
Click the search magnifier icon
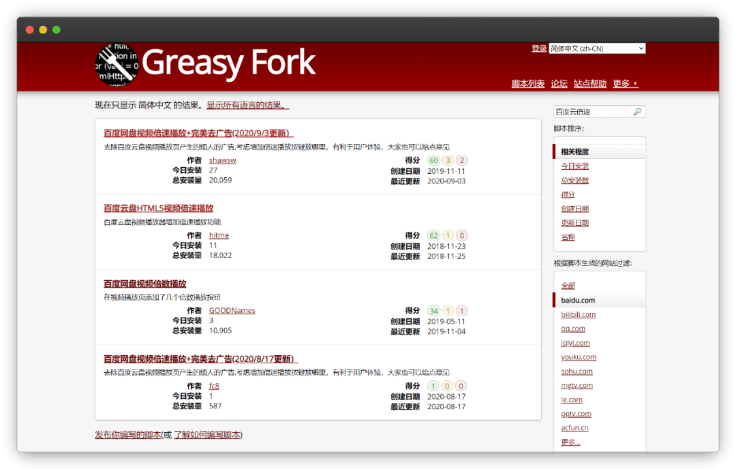(x=637, y=112)
